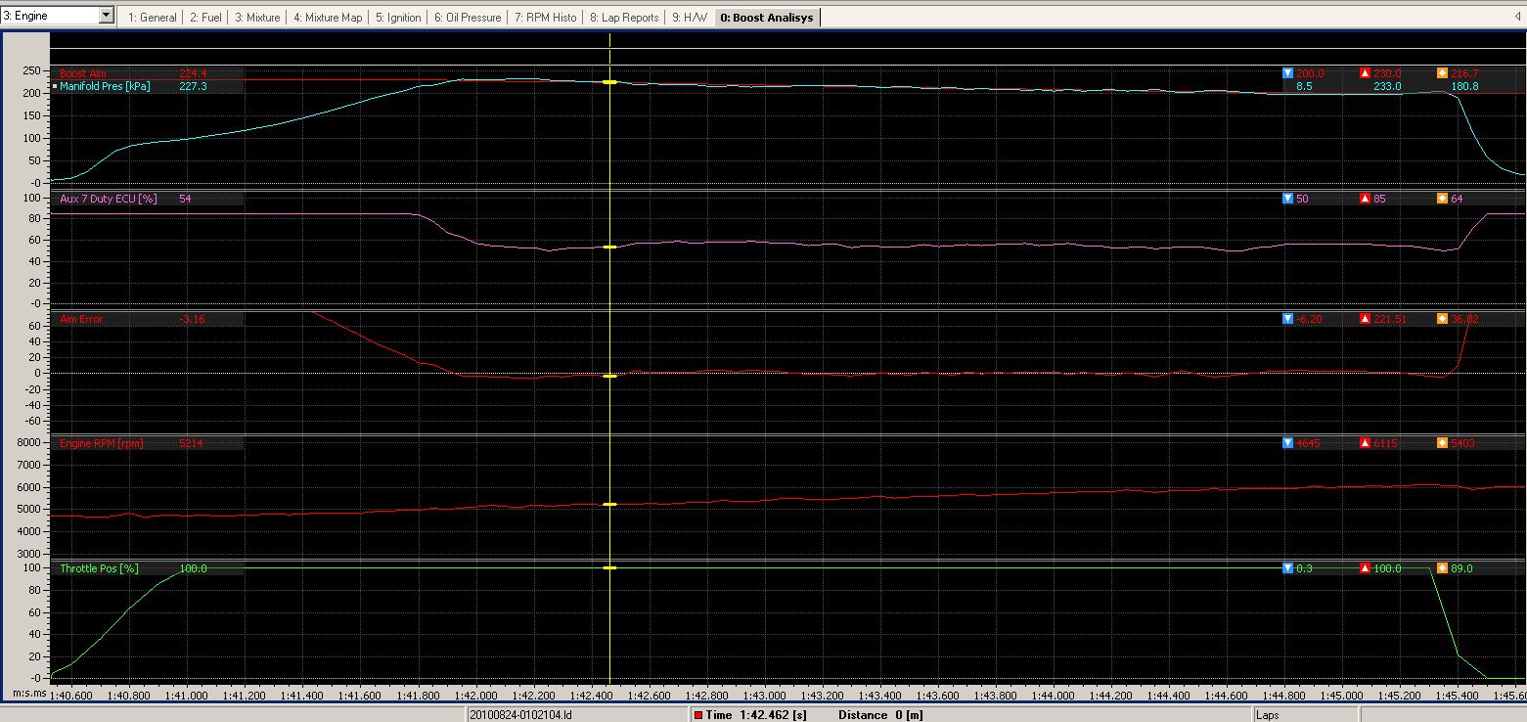1527x722 pixels.
Task: Open the '8: Lap Reports' tab
Action: tap(623, 18)
